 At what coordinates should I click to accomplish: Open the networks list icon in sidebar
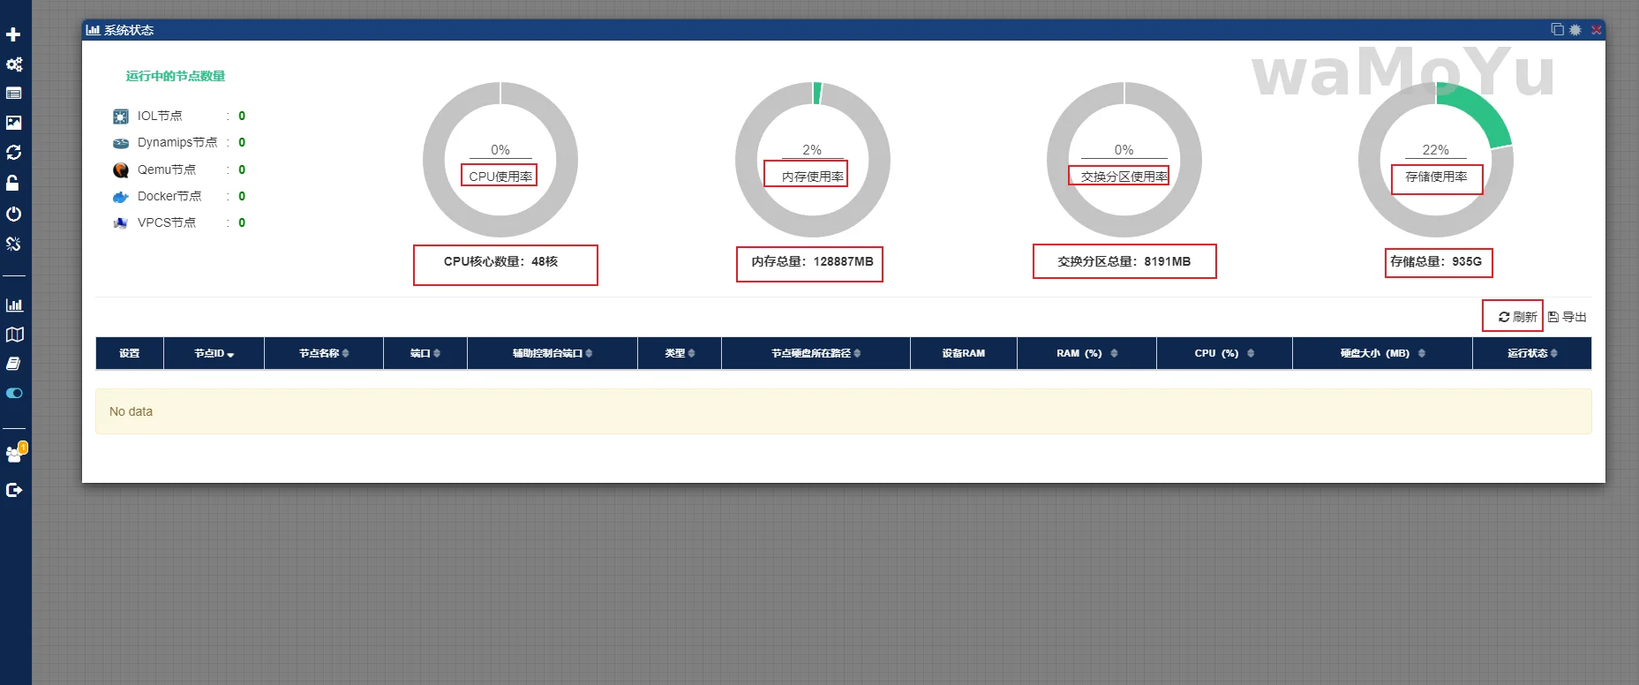pyautogui.click(x=14, y=94)
